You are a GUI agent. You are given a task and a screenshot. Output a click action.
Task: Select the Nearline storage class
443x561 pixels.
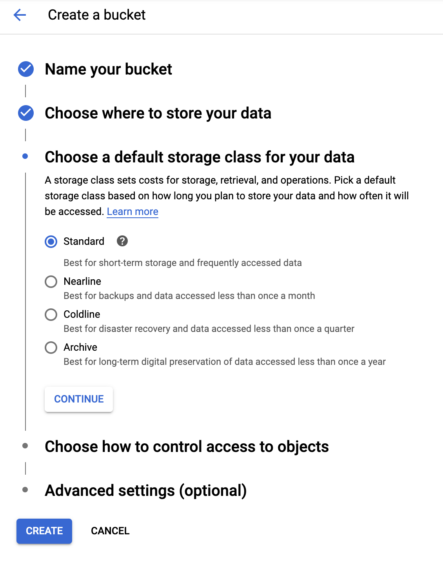pos(51,282)
